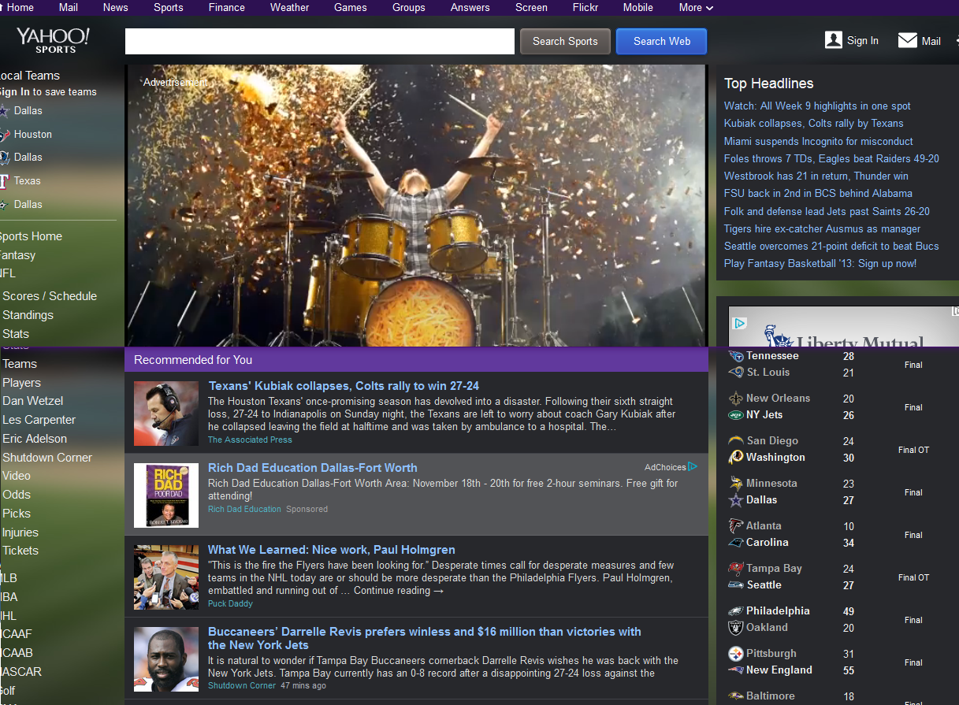Click the Seattle Seahawks logo
The image size is (959, 705).
[x=736, y=585]
